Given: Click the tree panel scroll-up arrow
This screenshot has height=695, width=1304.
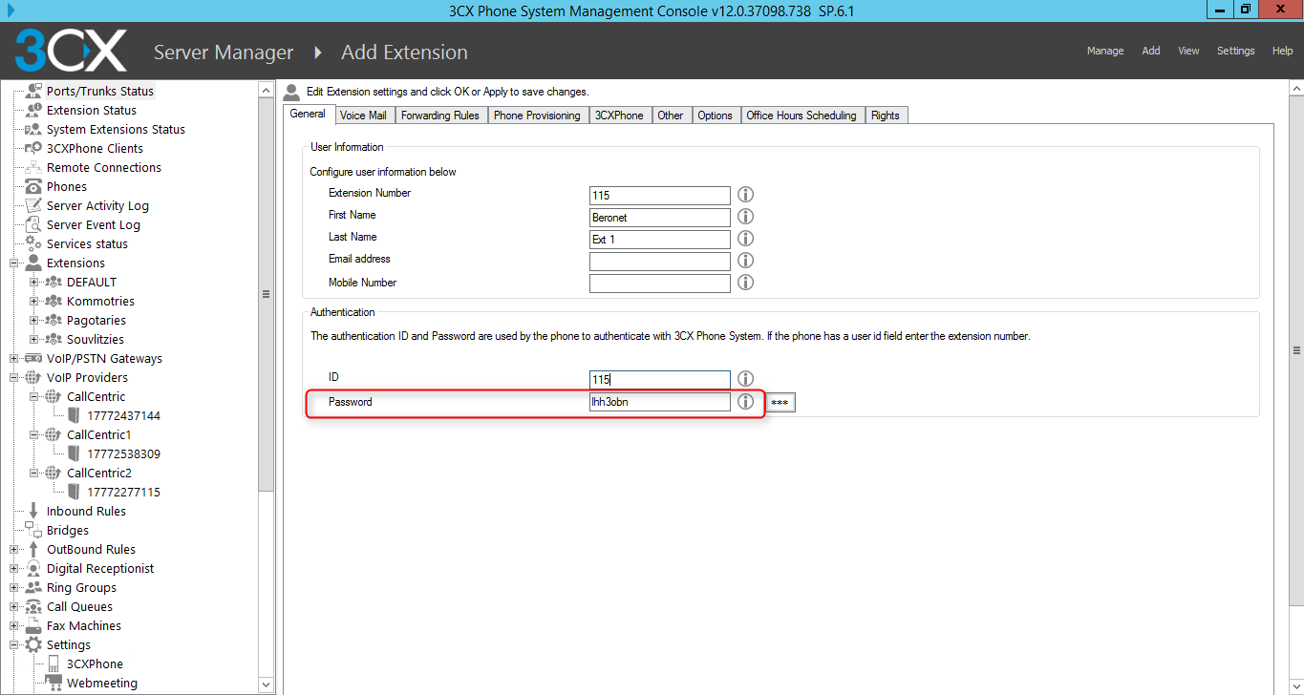Looking at the screenshot, I should point(267,90).
